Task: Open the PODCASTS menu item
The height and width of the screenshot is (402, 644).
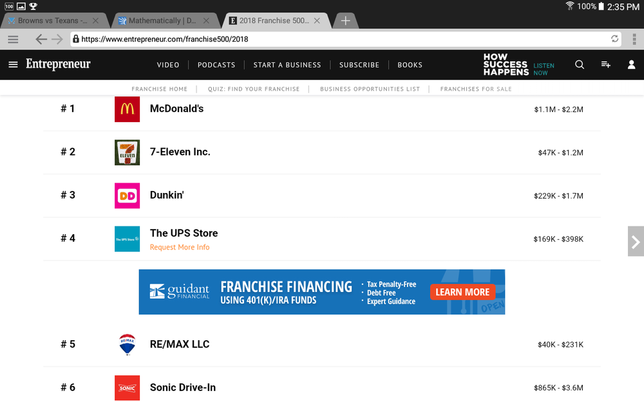Action: (x=216, y=65)
